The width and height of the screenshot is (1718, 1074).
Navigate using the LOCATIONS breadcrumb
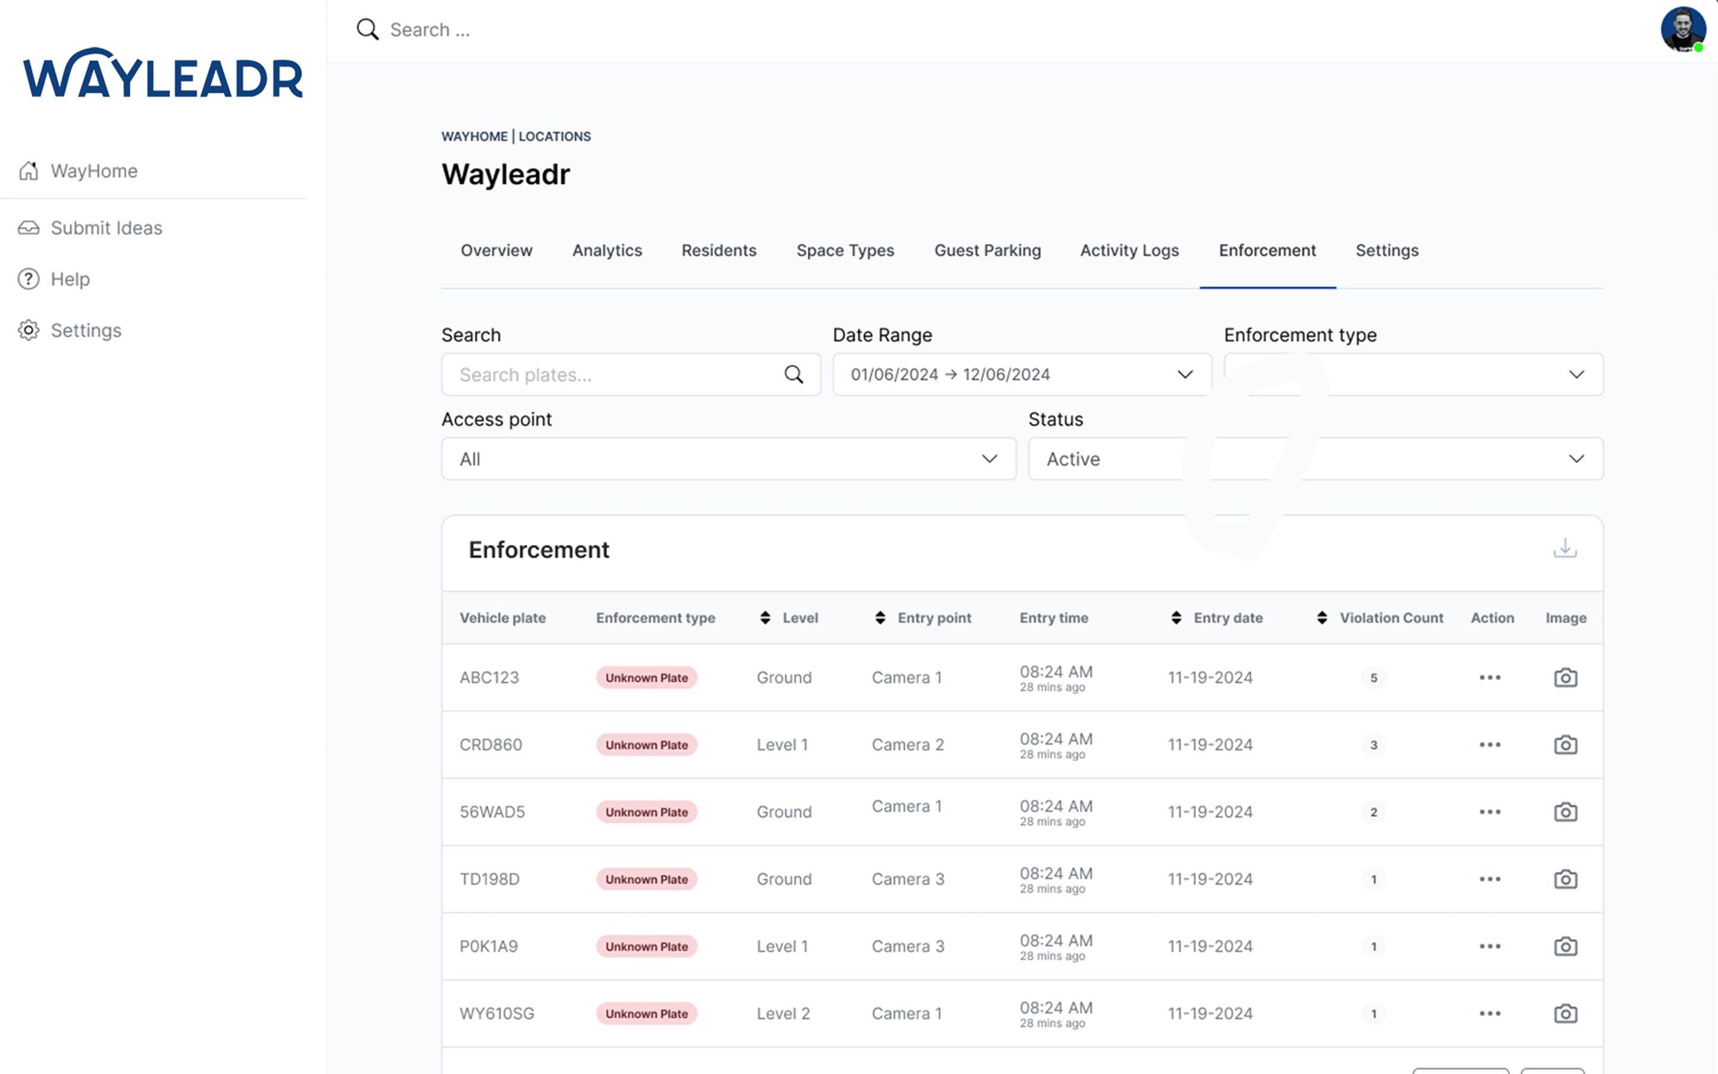coord(554,137)
